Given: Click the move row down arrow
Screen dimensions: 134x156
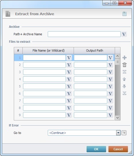Looking at the screenshot, I should pos(124,86).
